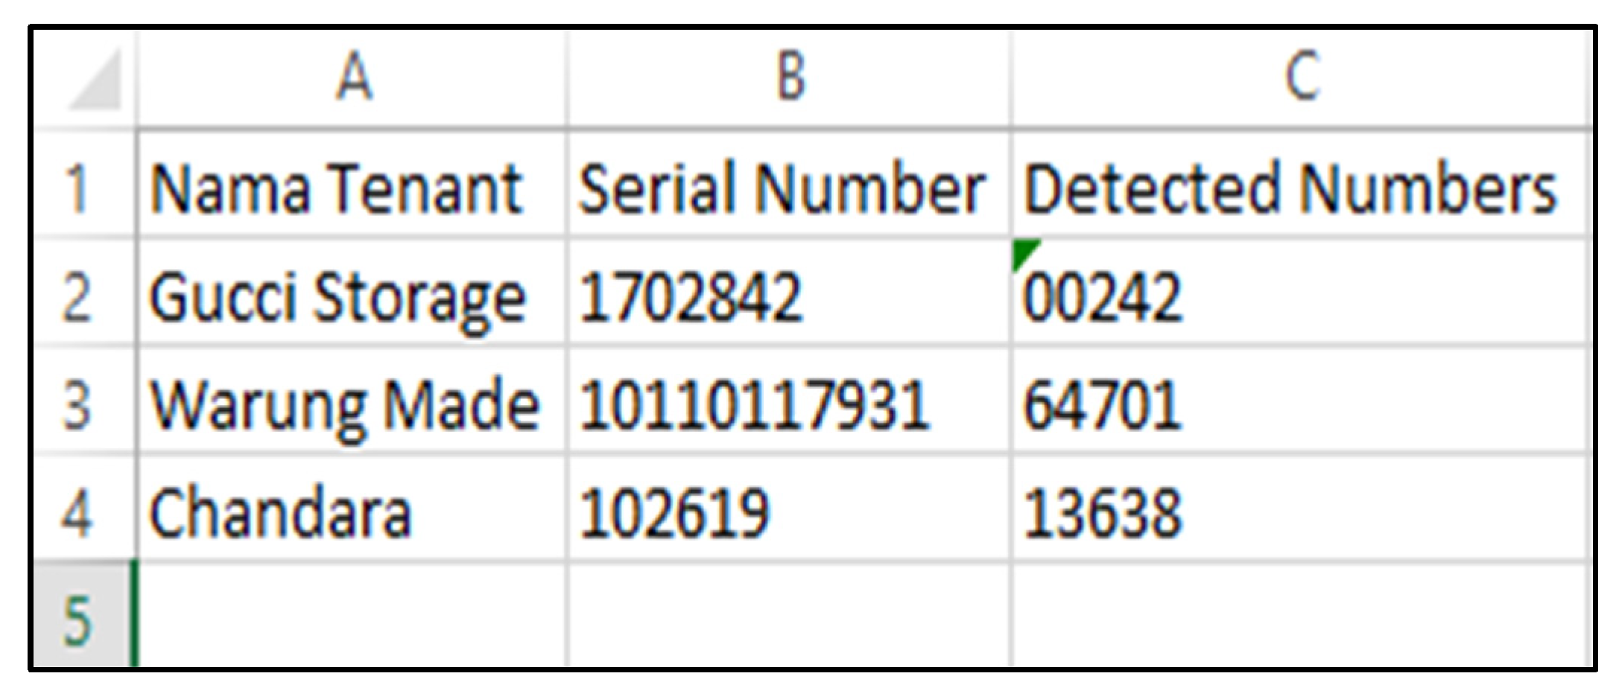Select the Chandara cell
The width and height of the screenshot is (1616, 685).
(x=352, y=508)
